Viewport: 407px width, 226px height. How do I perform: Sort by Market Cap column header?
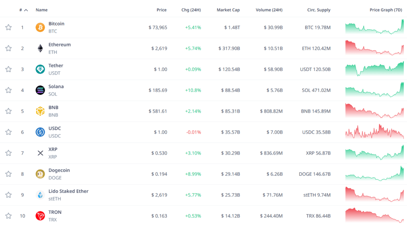(x=228, y=10)
